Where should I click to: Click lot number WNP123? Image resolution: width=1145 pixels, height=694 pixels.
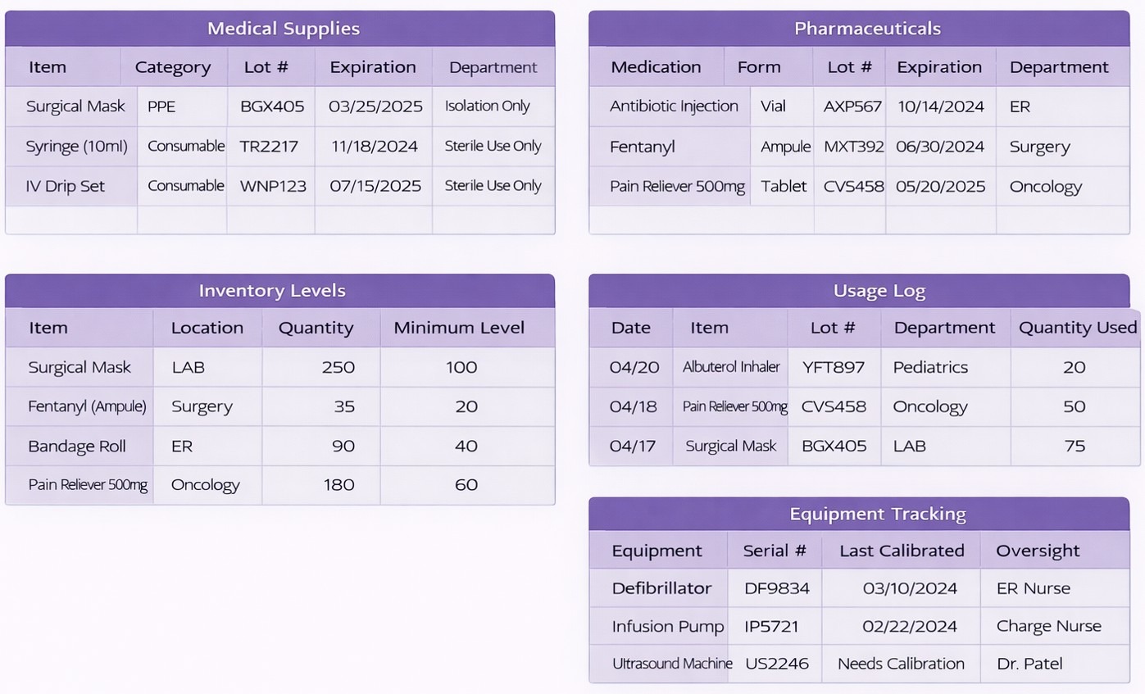(x=273, y=186)
